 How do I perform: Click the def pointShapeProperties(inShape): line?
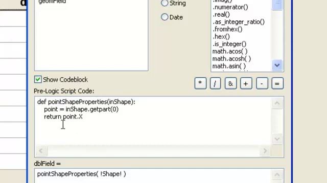click(86, 102)
